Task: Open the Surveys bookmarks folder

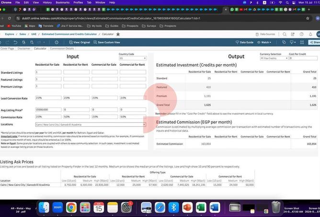Action: (149, 26)
